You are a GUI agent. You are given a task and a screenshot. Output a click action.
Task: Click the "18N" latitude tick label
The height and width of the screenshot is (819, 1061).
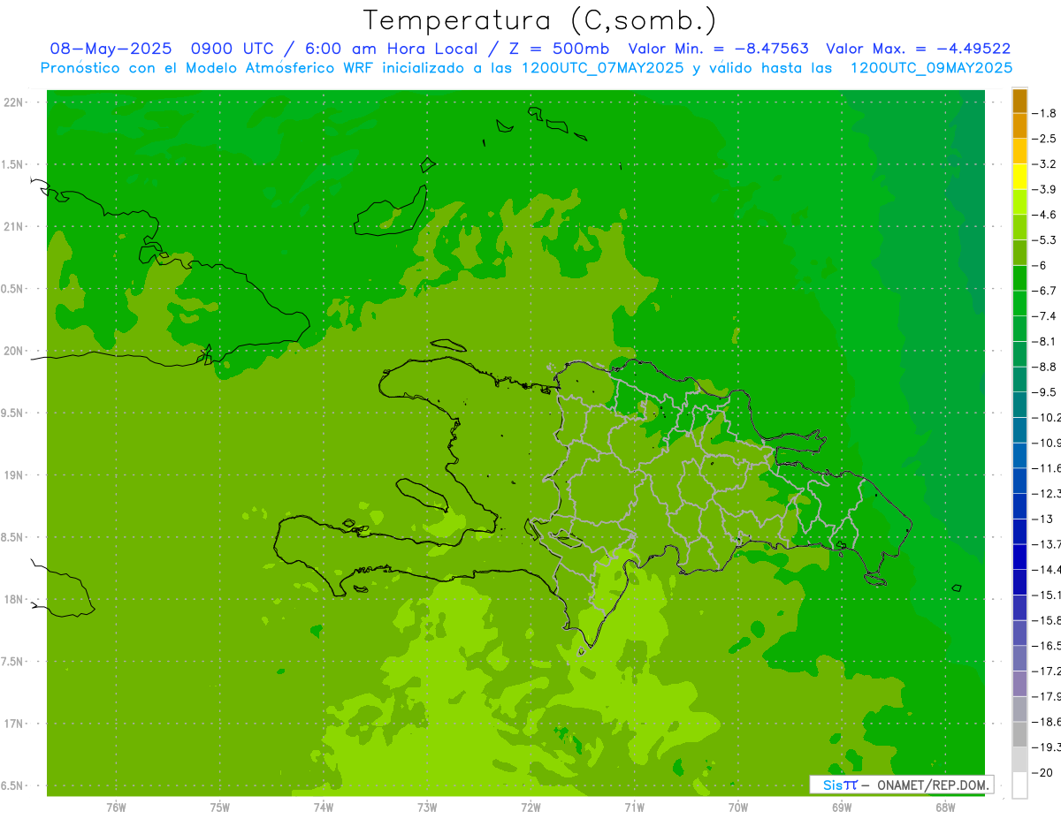(x=12, y=599)
